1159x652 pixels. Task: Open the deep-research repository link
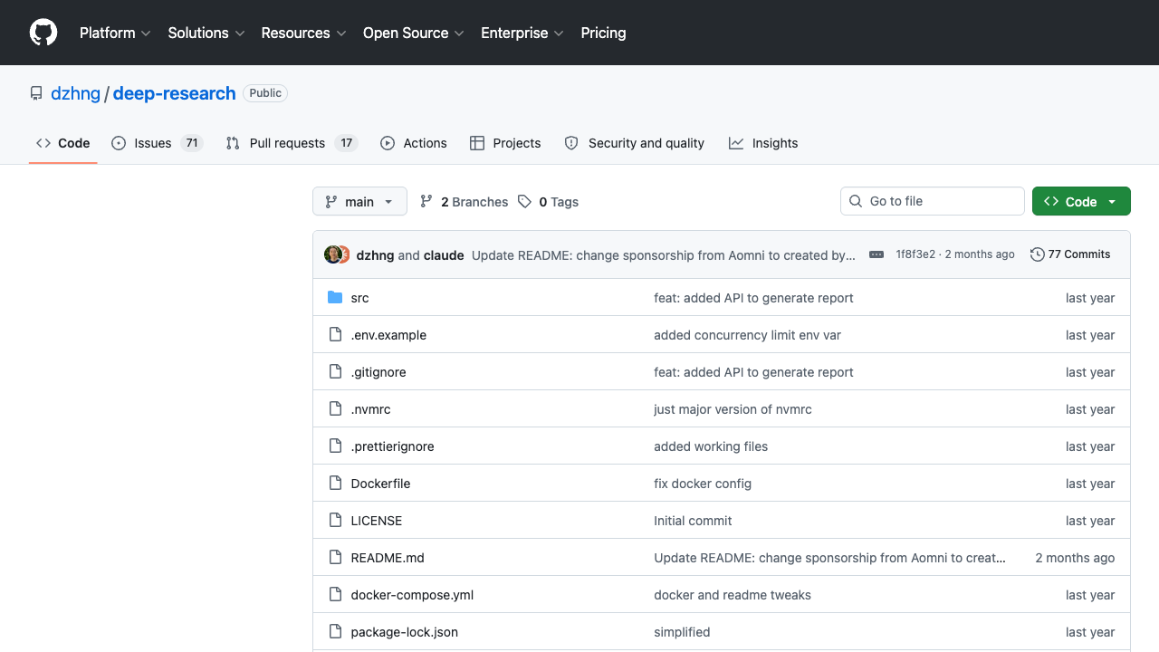(174, 93)
